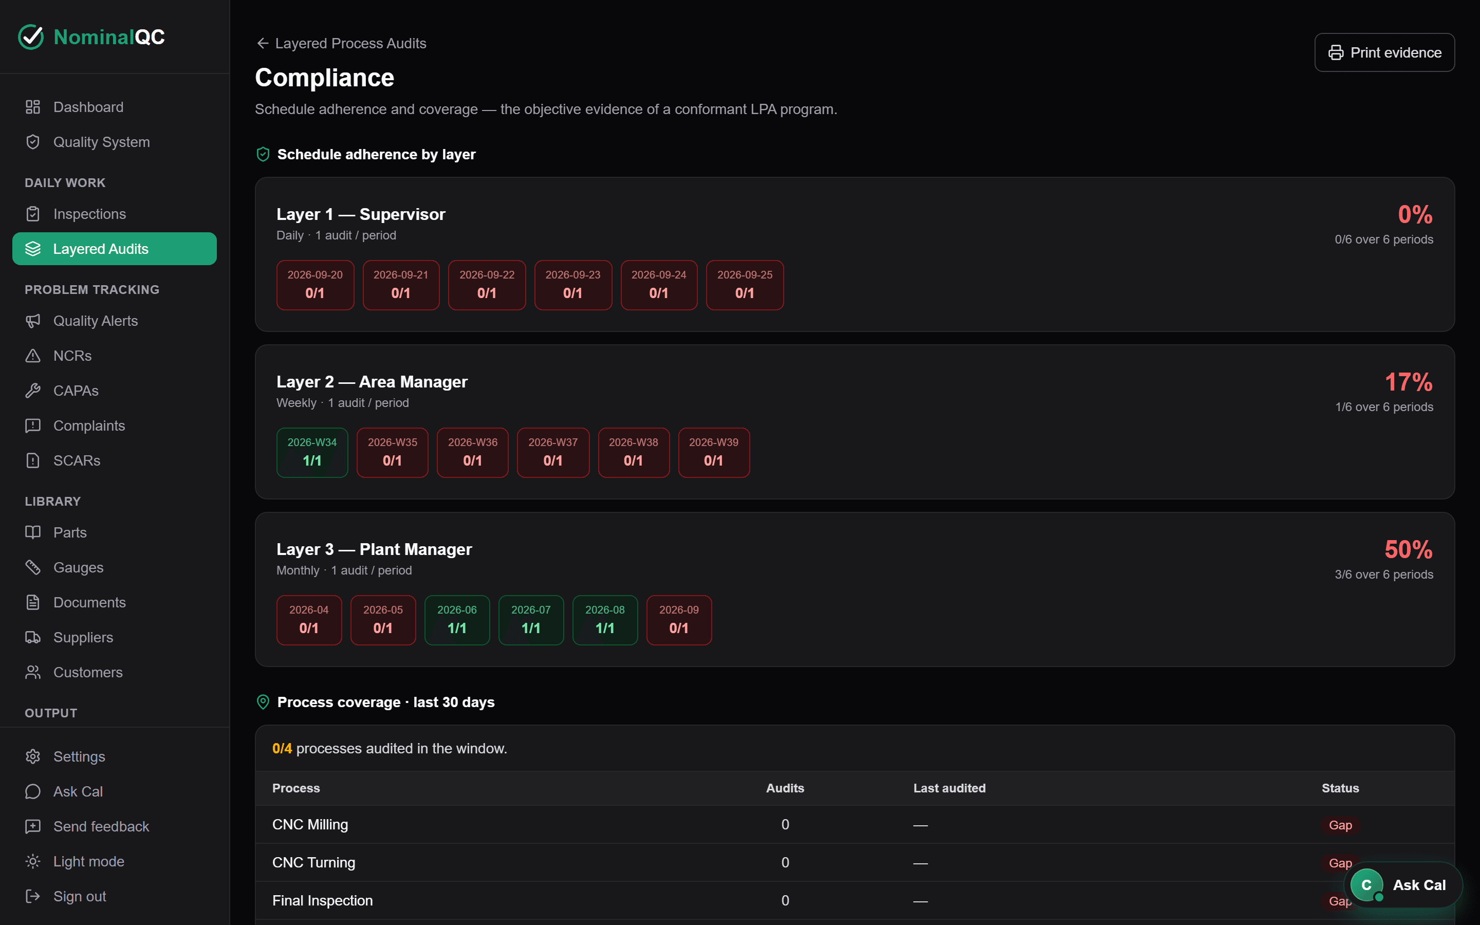Click the CNC Milling process row
Viewport: 1480px width, 925px height.
click(x=855, y=825)
